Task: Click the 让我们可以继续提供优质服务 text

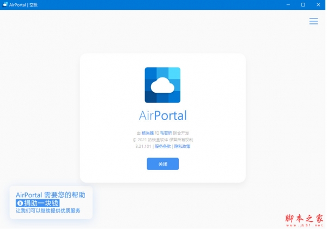Action: [48, 210]
